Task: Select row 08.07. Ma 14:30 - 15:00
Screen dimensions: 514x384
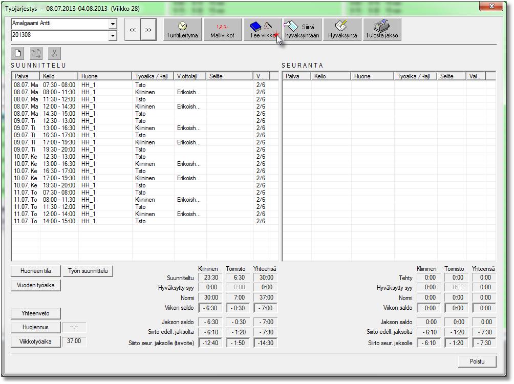Action: coord(145,114)
